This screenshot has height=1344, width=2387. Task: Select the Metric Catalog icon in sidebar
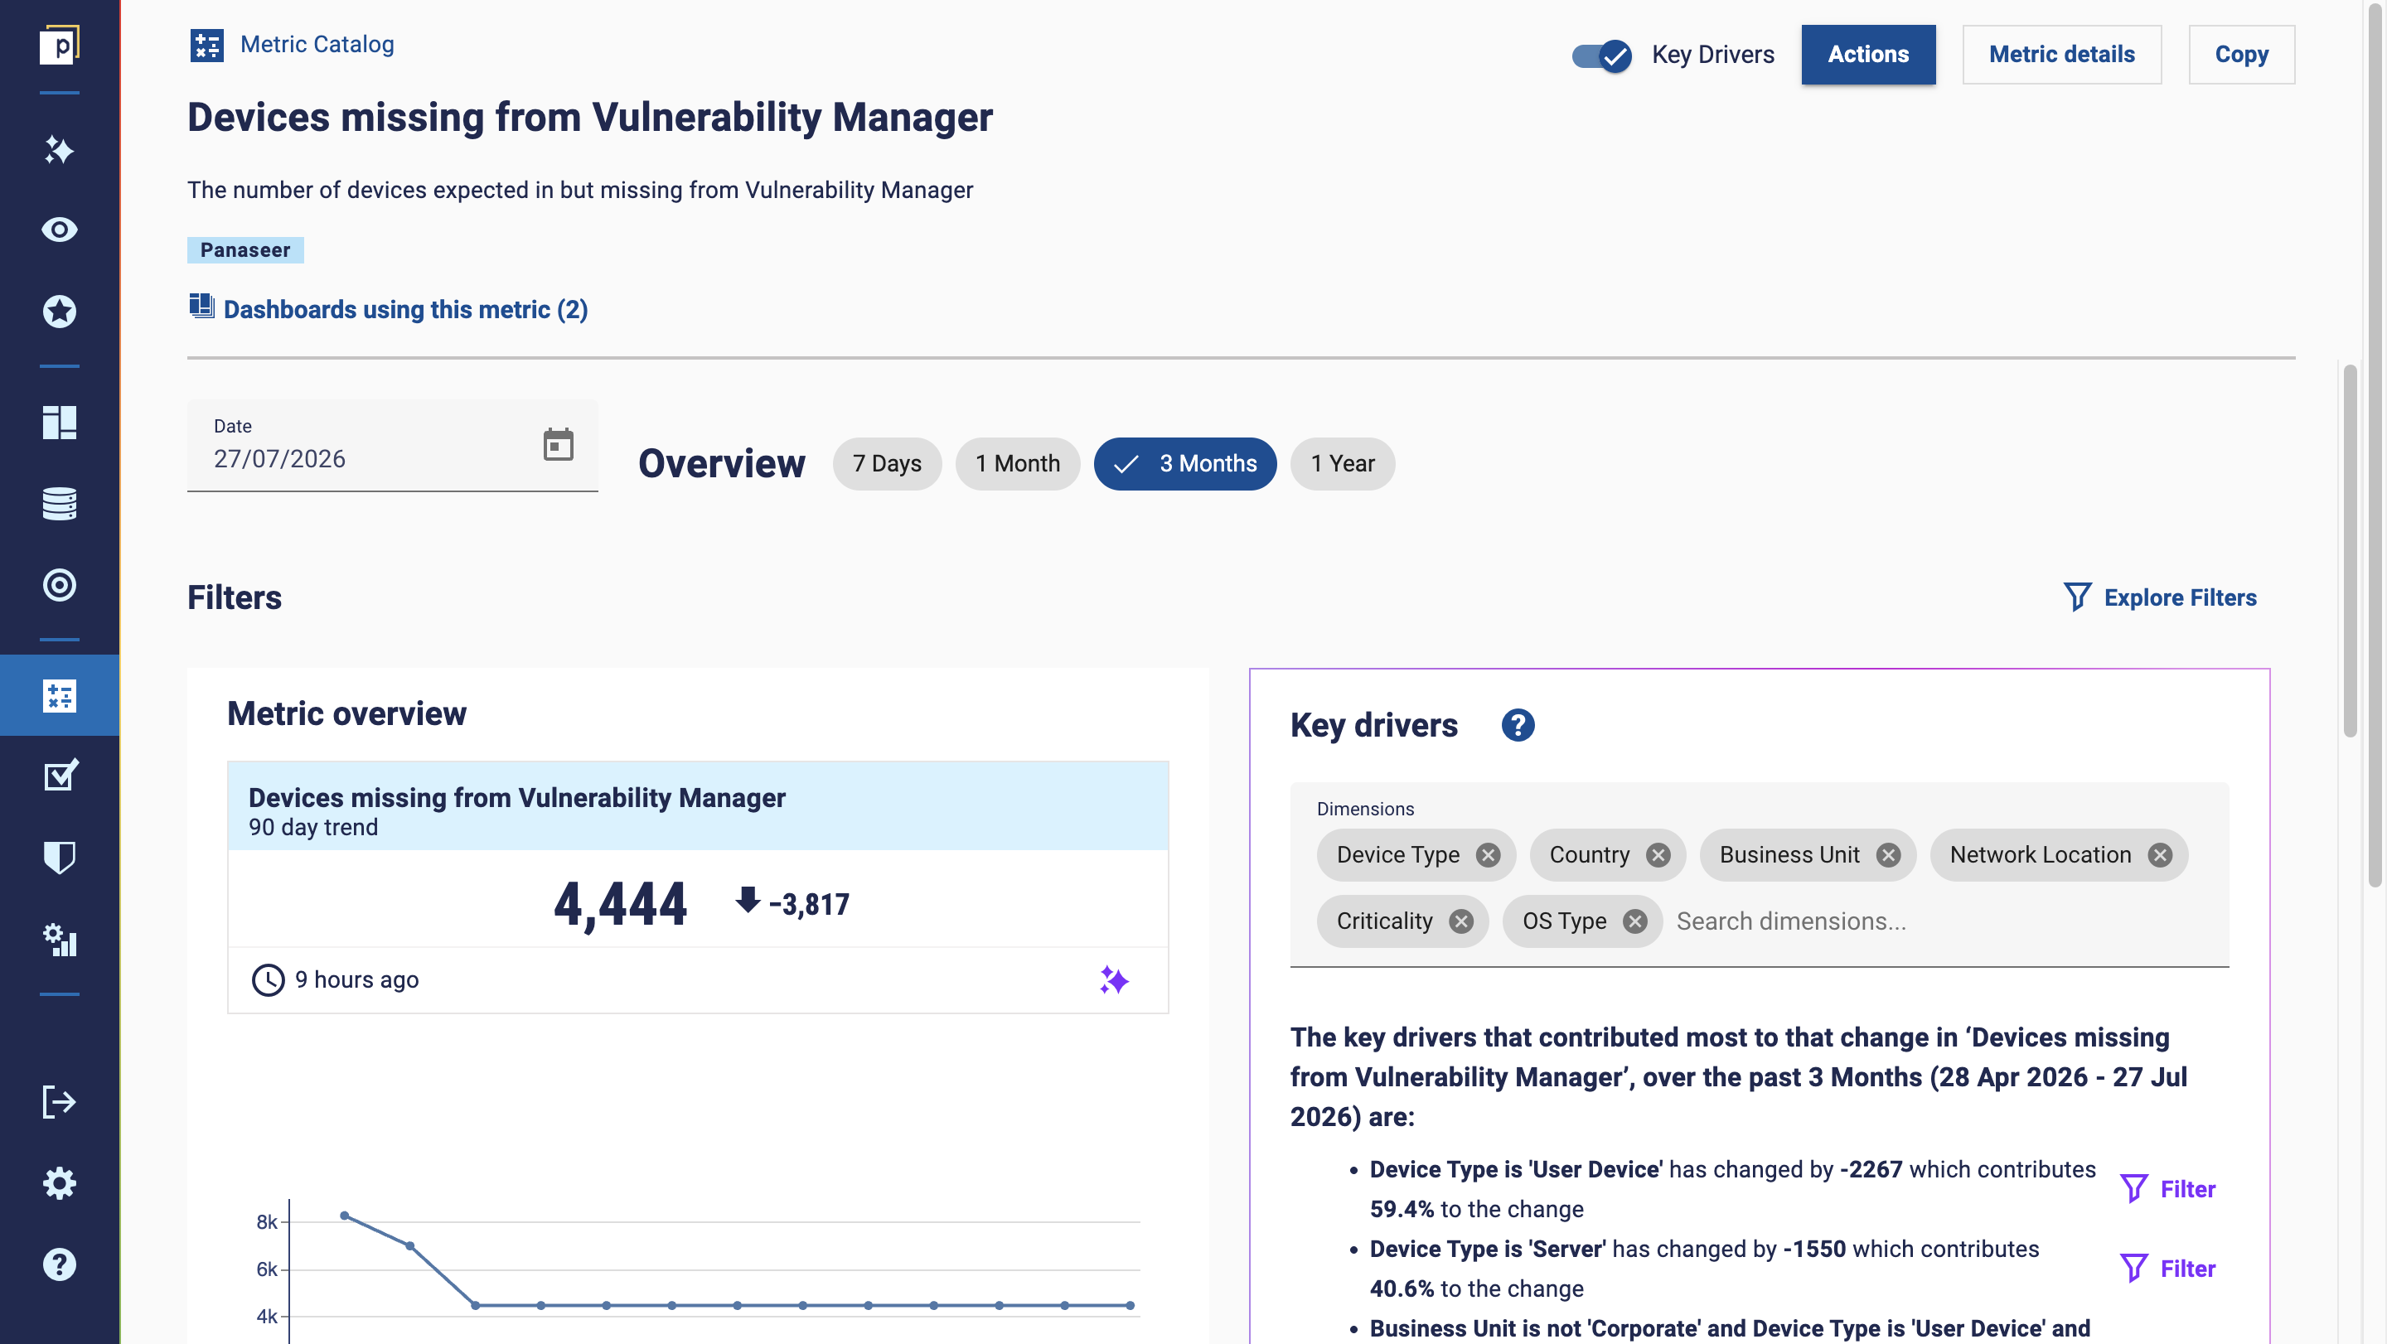coord(60,696)
